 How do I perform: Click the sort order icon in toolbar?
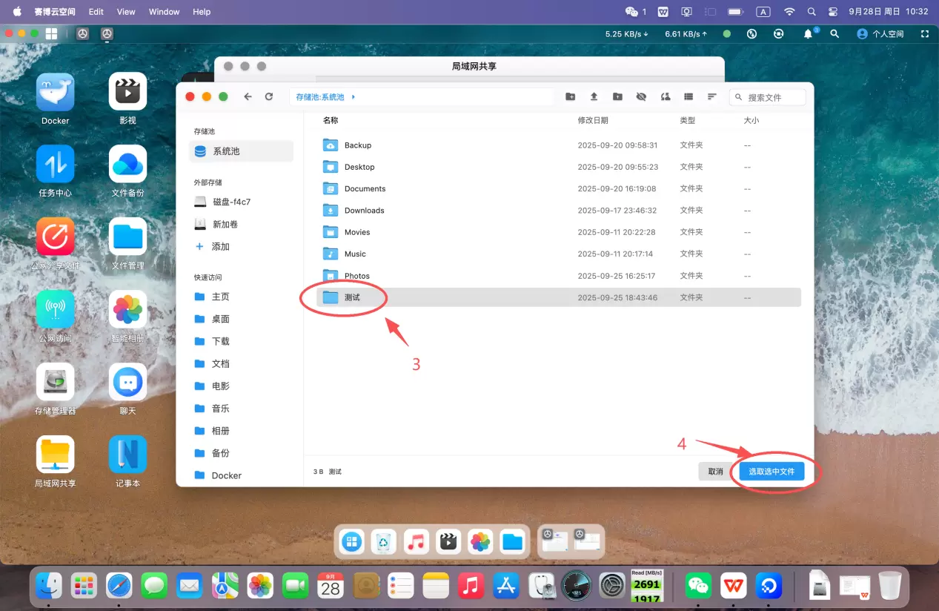(x=712, y=97)
